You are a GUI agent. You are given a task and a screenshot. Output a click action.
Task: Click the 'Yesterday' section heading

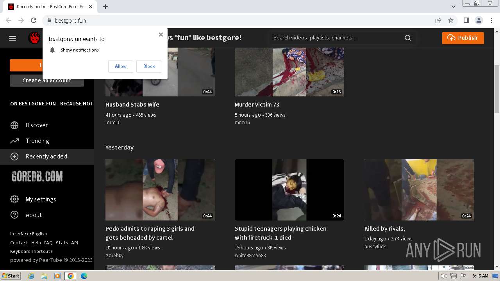120,148
